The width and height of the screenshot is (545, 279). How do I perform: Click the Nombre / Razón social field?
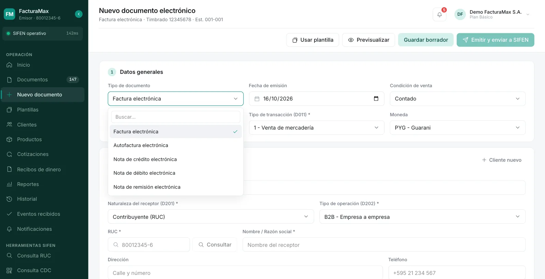384,245
